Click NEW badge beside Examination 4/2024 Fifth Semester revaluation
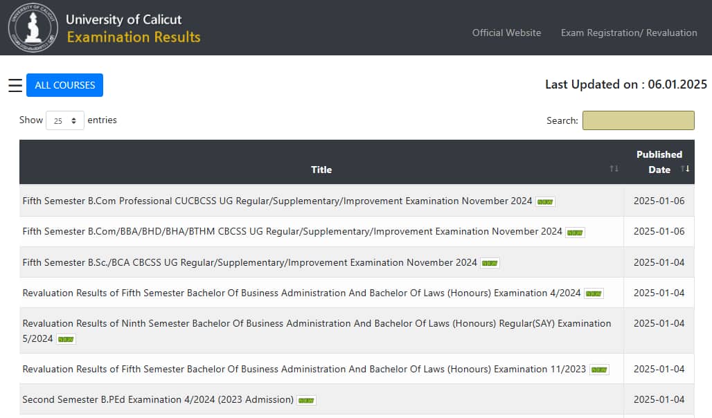Image resolution: width=712 pixels, height=418 pixels. coord(594,293)
